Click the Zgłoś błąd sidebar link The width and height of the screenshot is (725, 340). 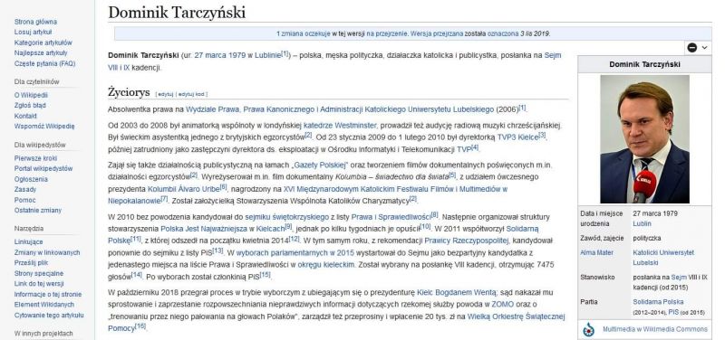click(30, 105)
